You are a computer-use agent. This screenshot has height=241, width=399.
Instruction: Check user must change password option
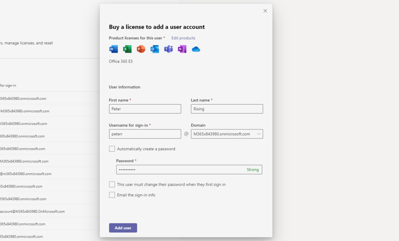[x=112, y=184]
